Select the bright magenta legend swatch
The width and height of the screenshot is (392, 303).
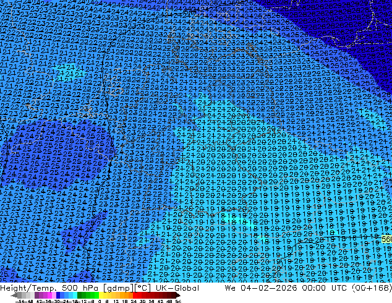click(x=49, y=296)
